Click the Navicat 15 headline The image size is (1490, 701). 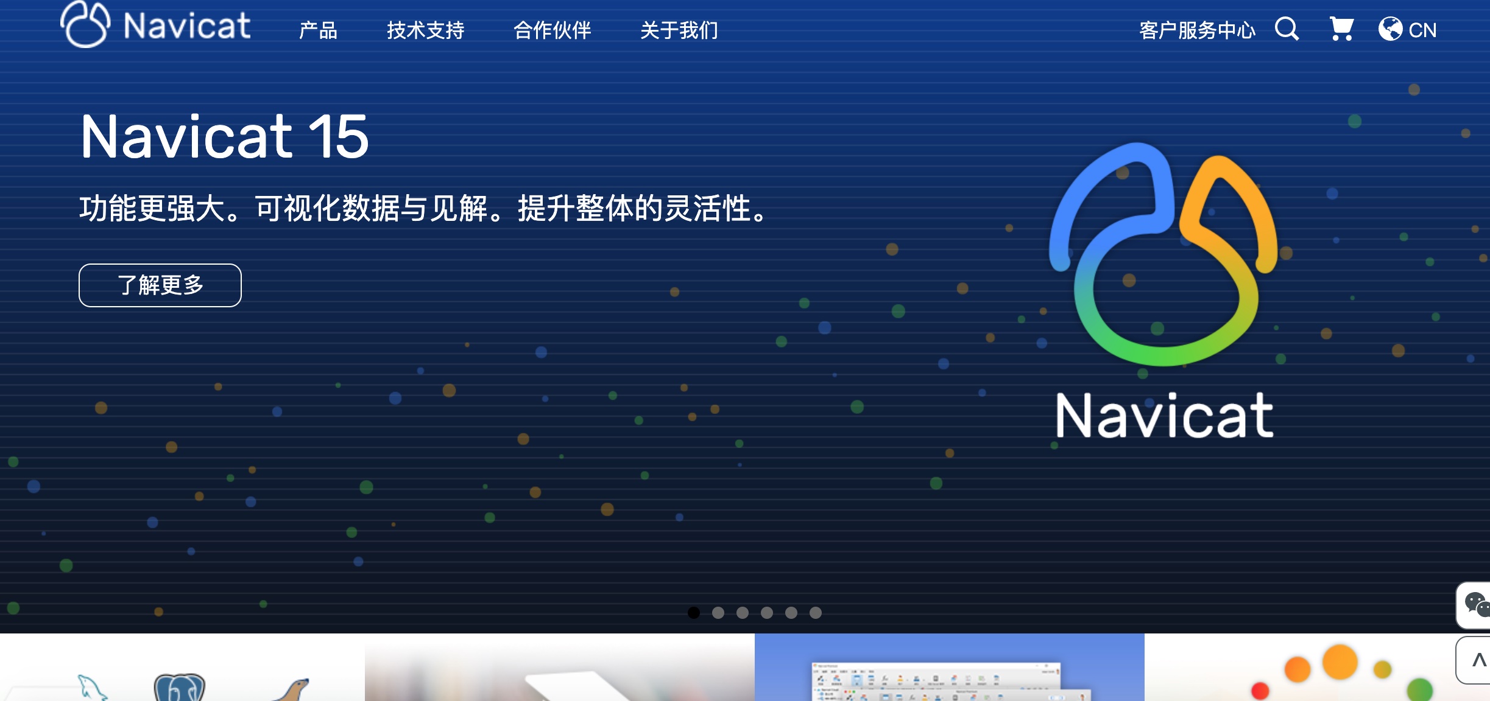tap(225, 137)
